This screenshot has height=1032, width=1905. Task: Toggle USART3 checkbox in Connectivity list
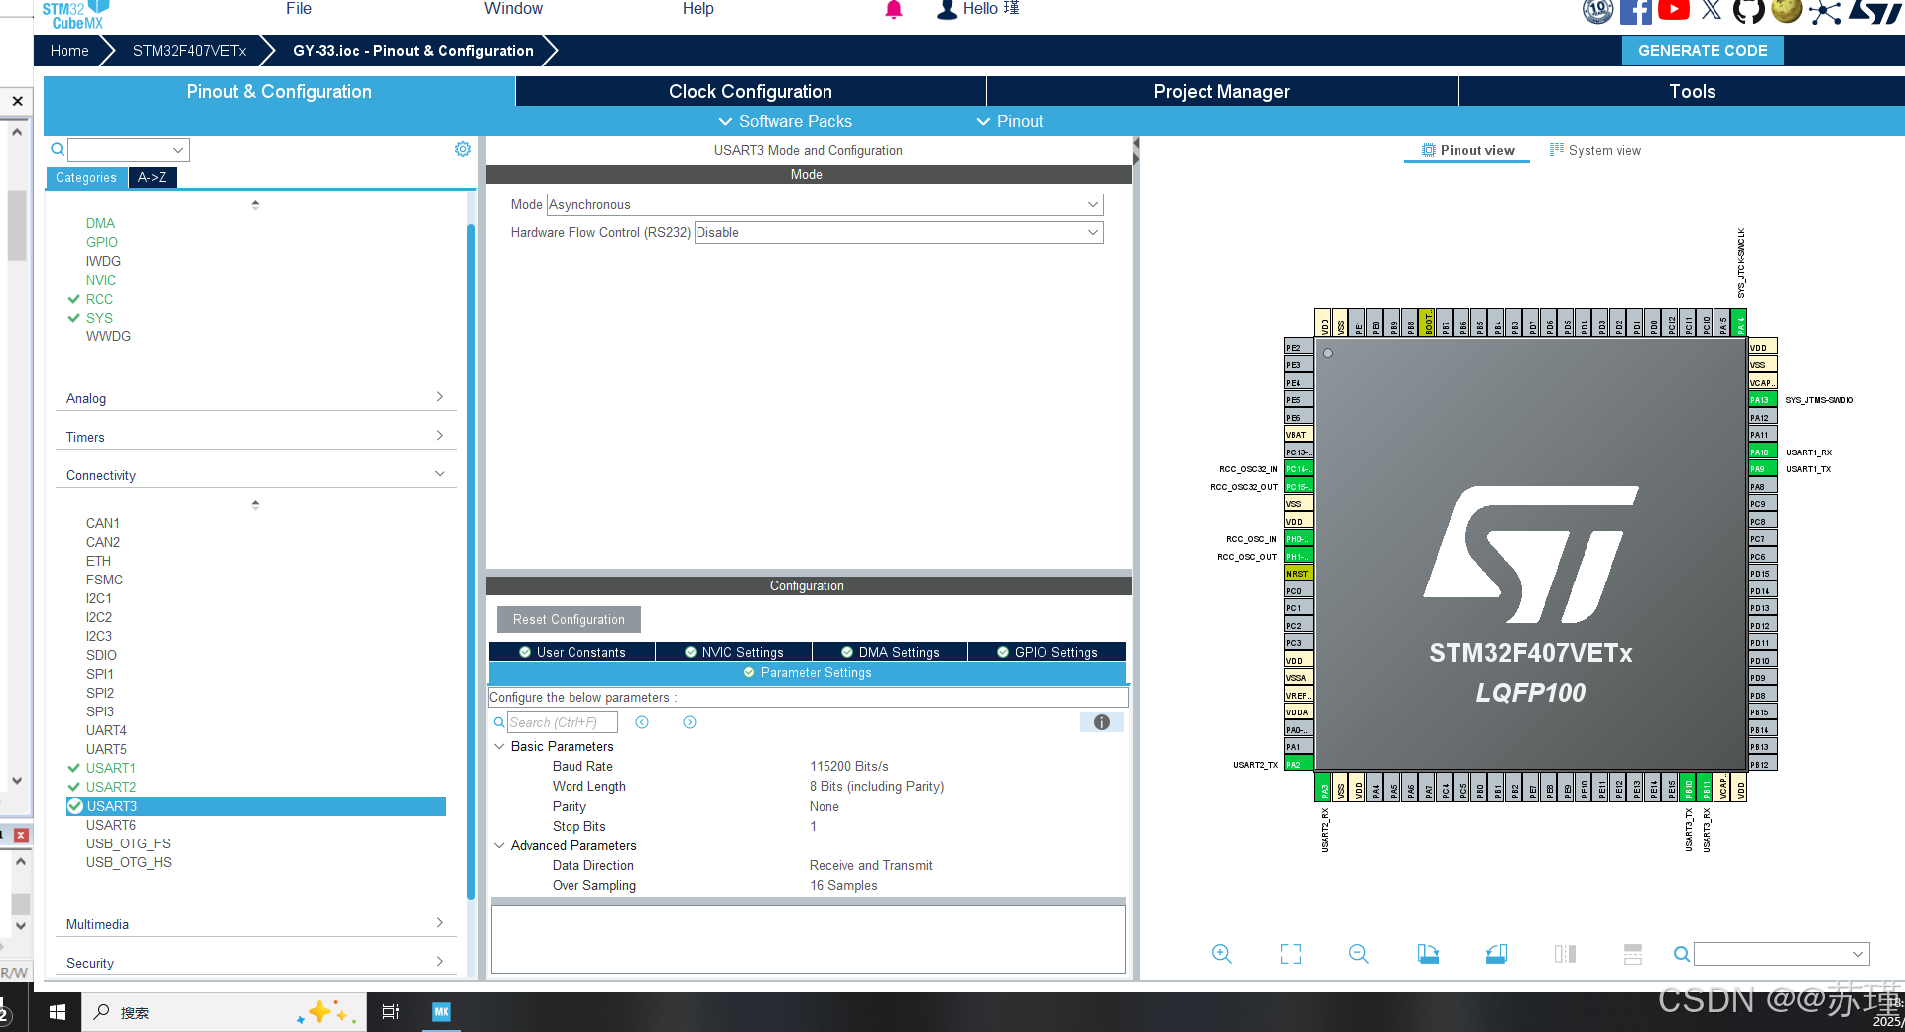74,806
